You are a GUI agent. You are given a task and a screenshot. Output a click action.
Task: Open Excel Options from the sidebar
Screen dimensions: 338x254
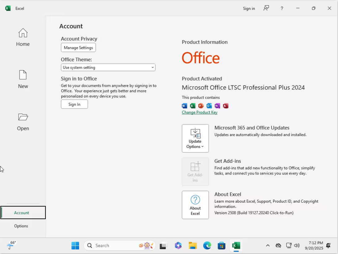point(21,226)
